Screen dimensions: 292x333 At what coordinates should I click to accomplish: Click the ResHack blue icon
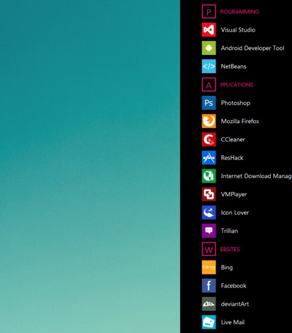point(208,158)
